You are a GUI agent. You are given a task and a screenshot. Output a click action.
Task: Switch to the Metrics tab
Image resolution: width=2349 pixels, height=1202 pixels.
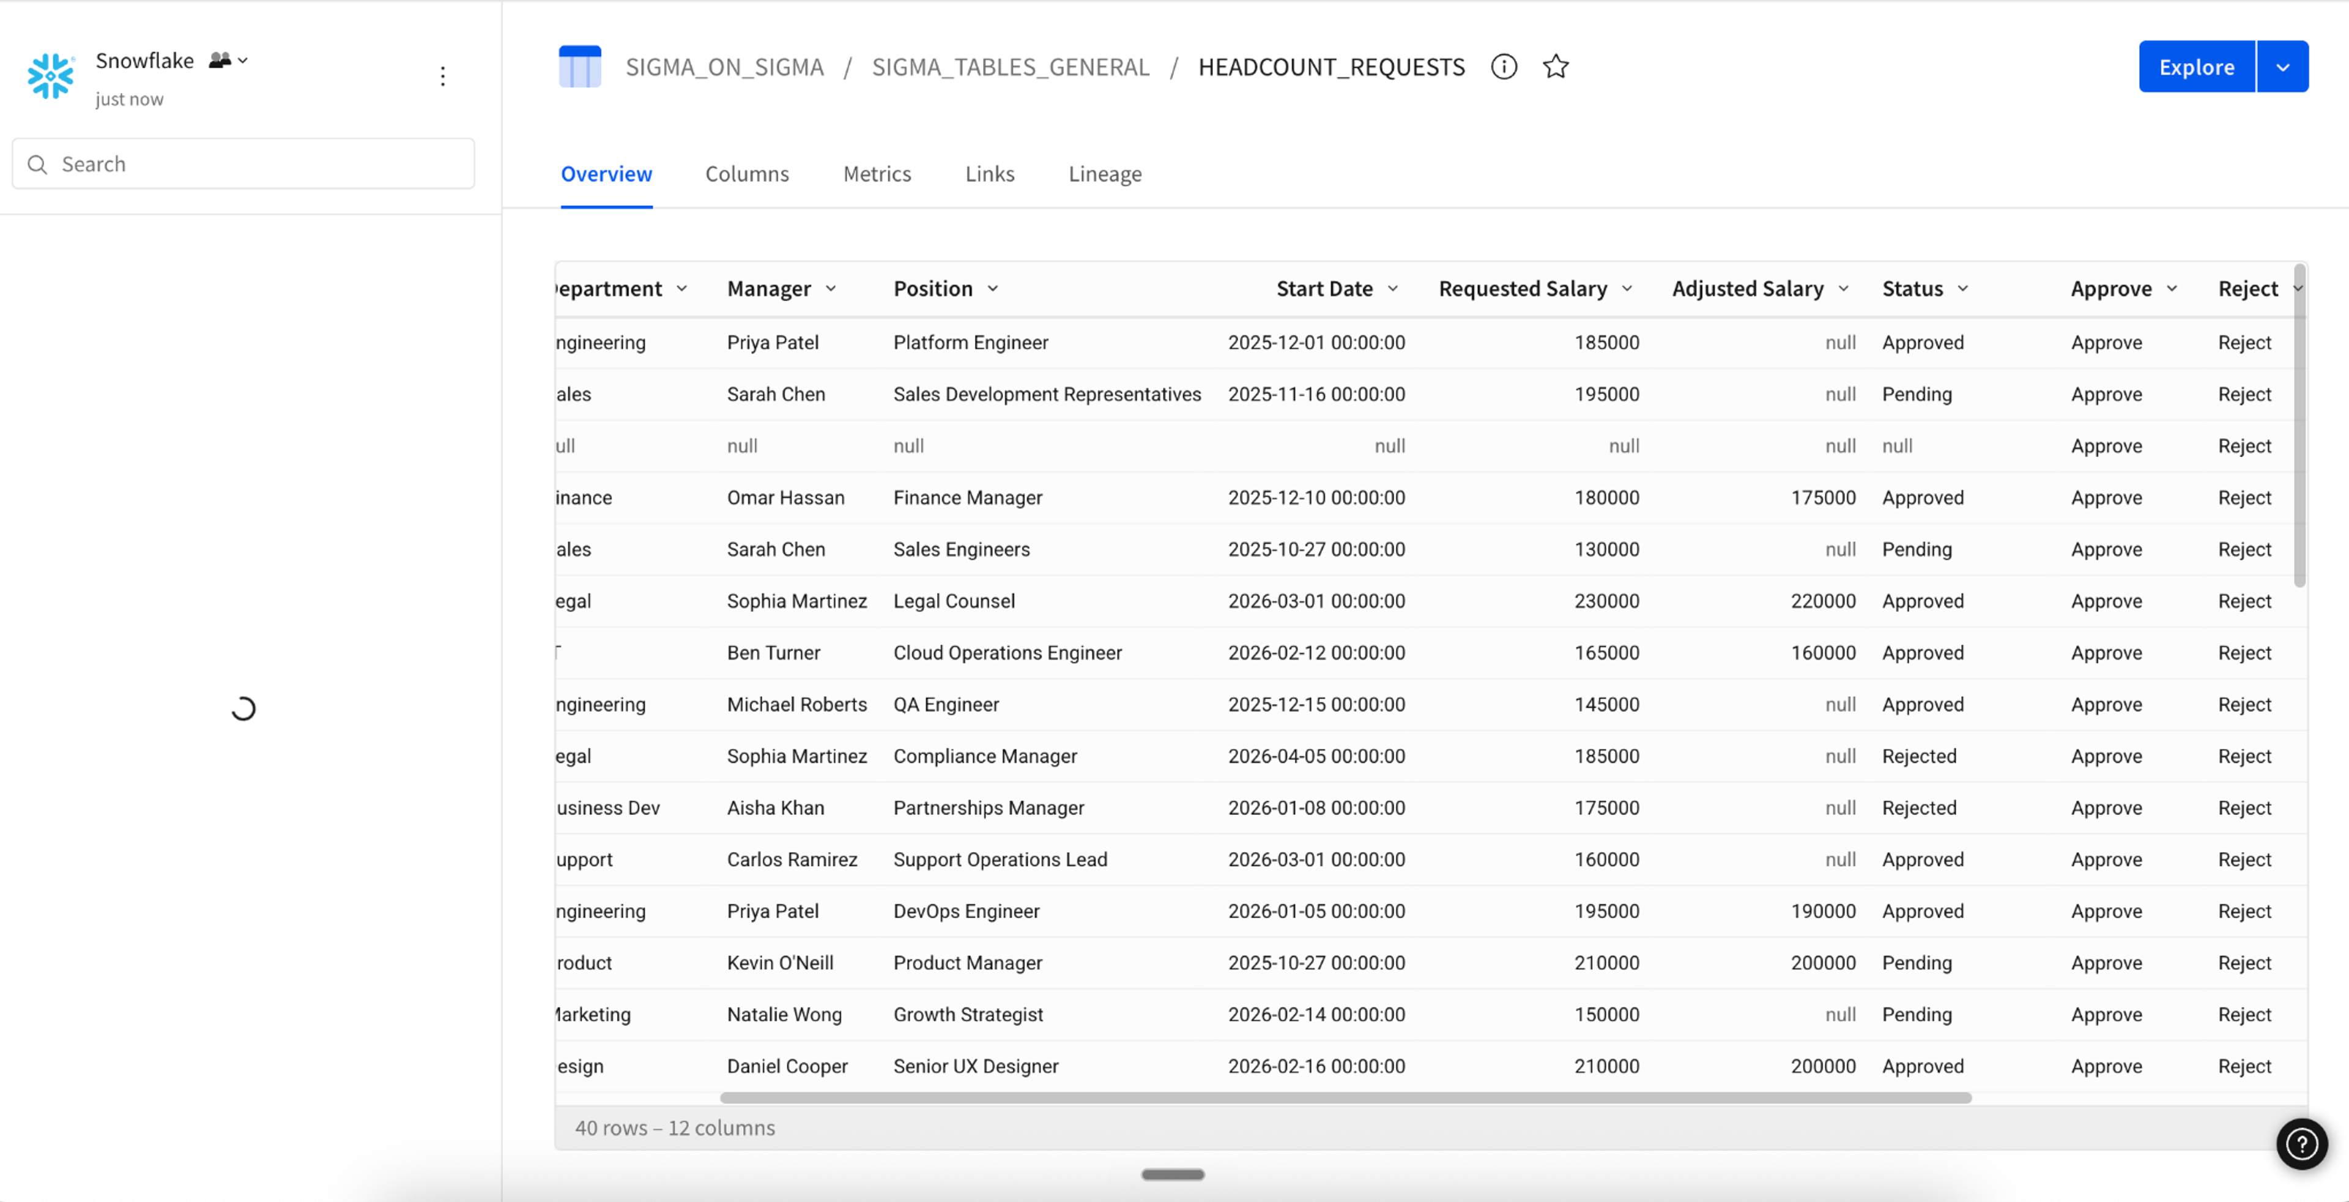click(x=877, y=173)
